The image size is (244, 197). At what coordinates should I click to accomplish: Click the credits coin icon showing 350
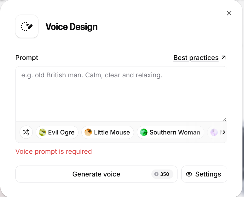point(156,174)
